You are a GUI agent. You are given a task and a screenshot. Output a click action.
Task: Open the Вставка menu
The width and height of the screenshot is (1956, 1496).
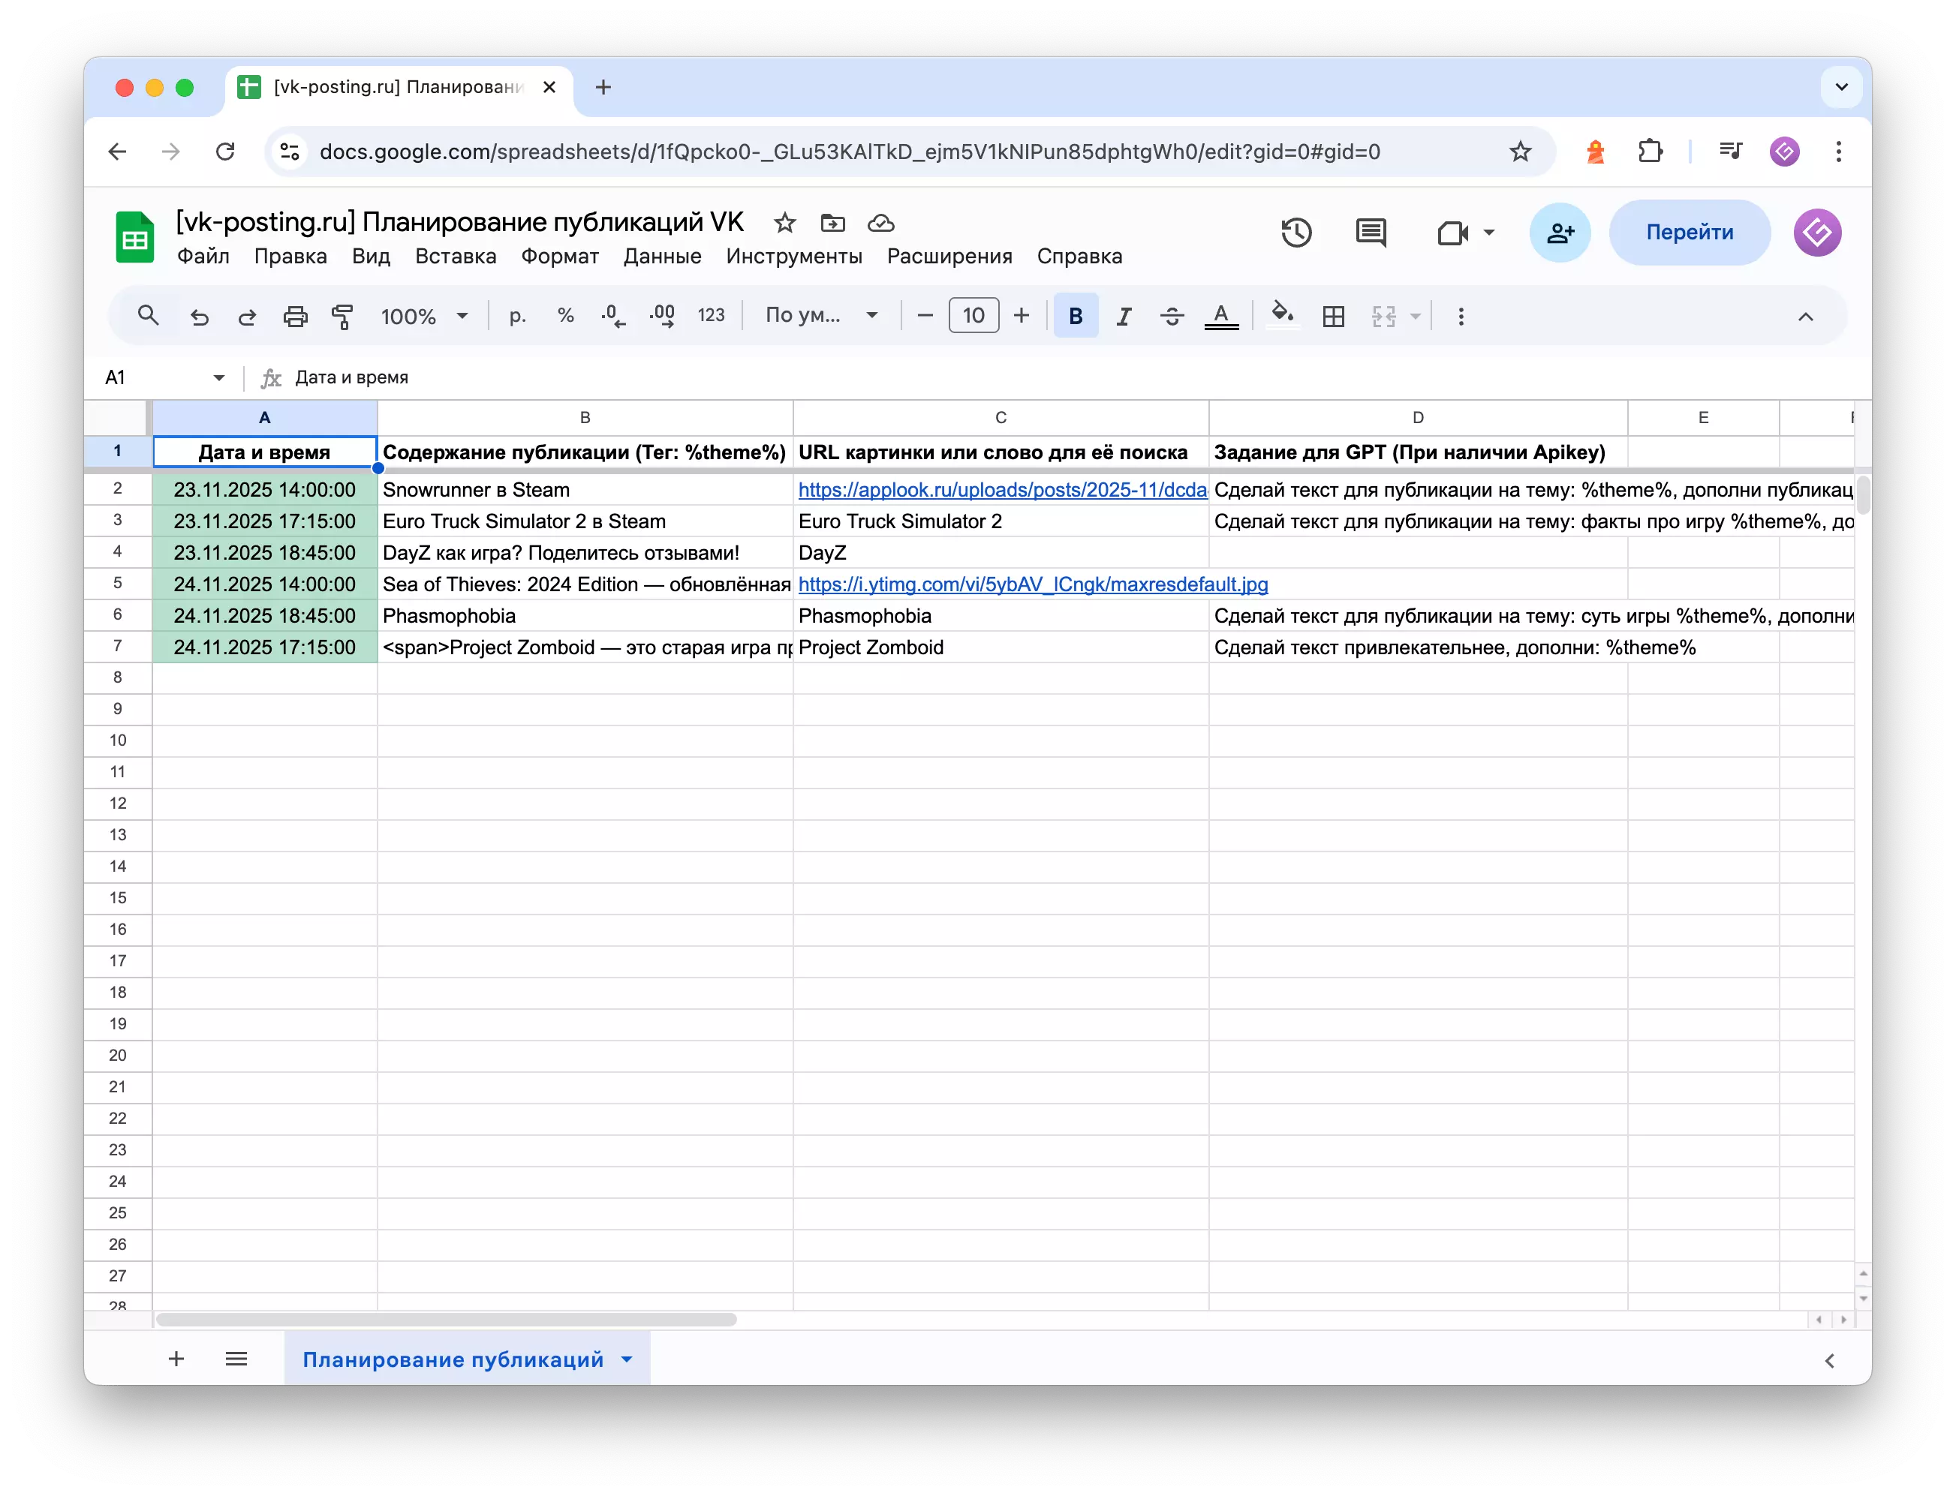[x=455, y=257]
